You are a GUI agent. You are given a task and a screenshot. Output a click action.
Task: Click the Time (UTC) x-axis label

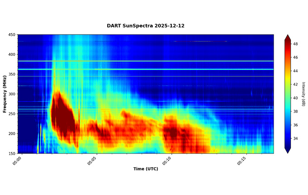click(145, 169)
